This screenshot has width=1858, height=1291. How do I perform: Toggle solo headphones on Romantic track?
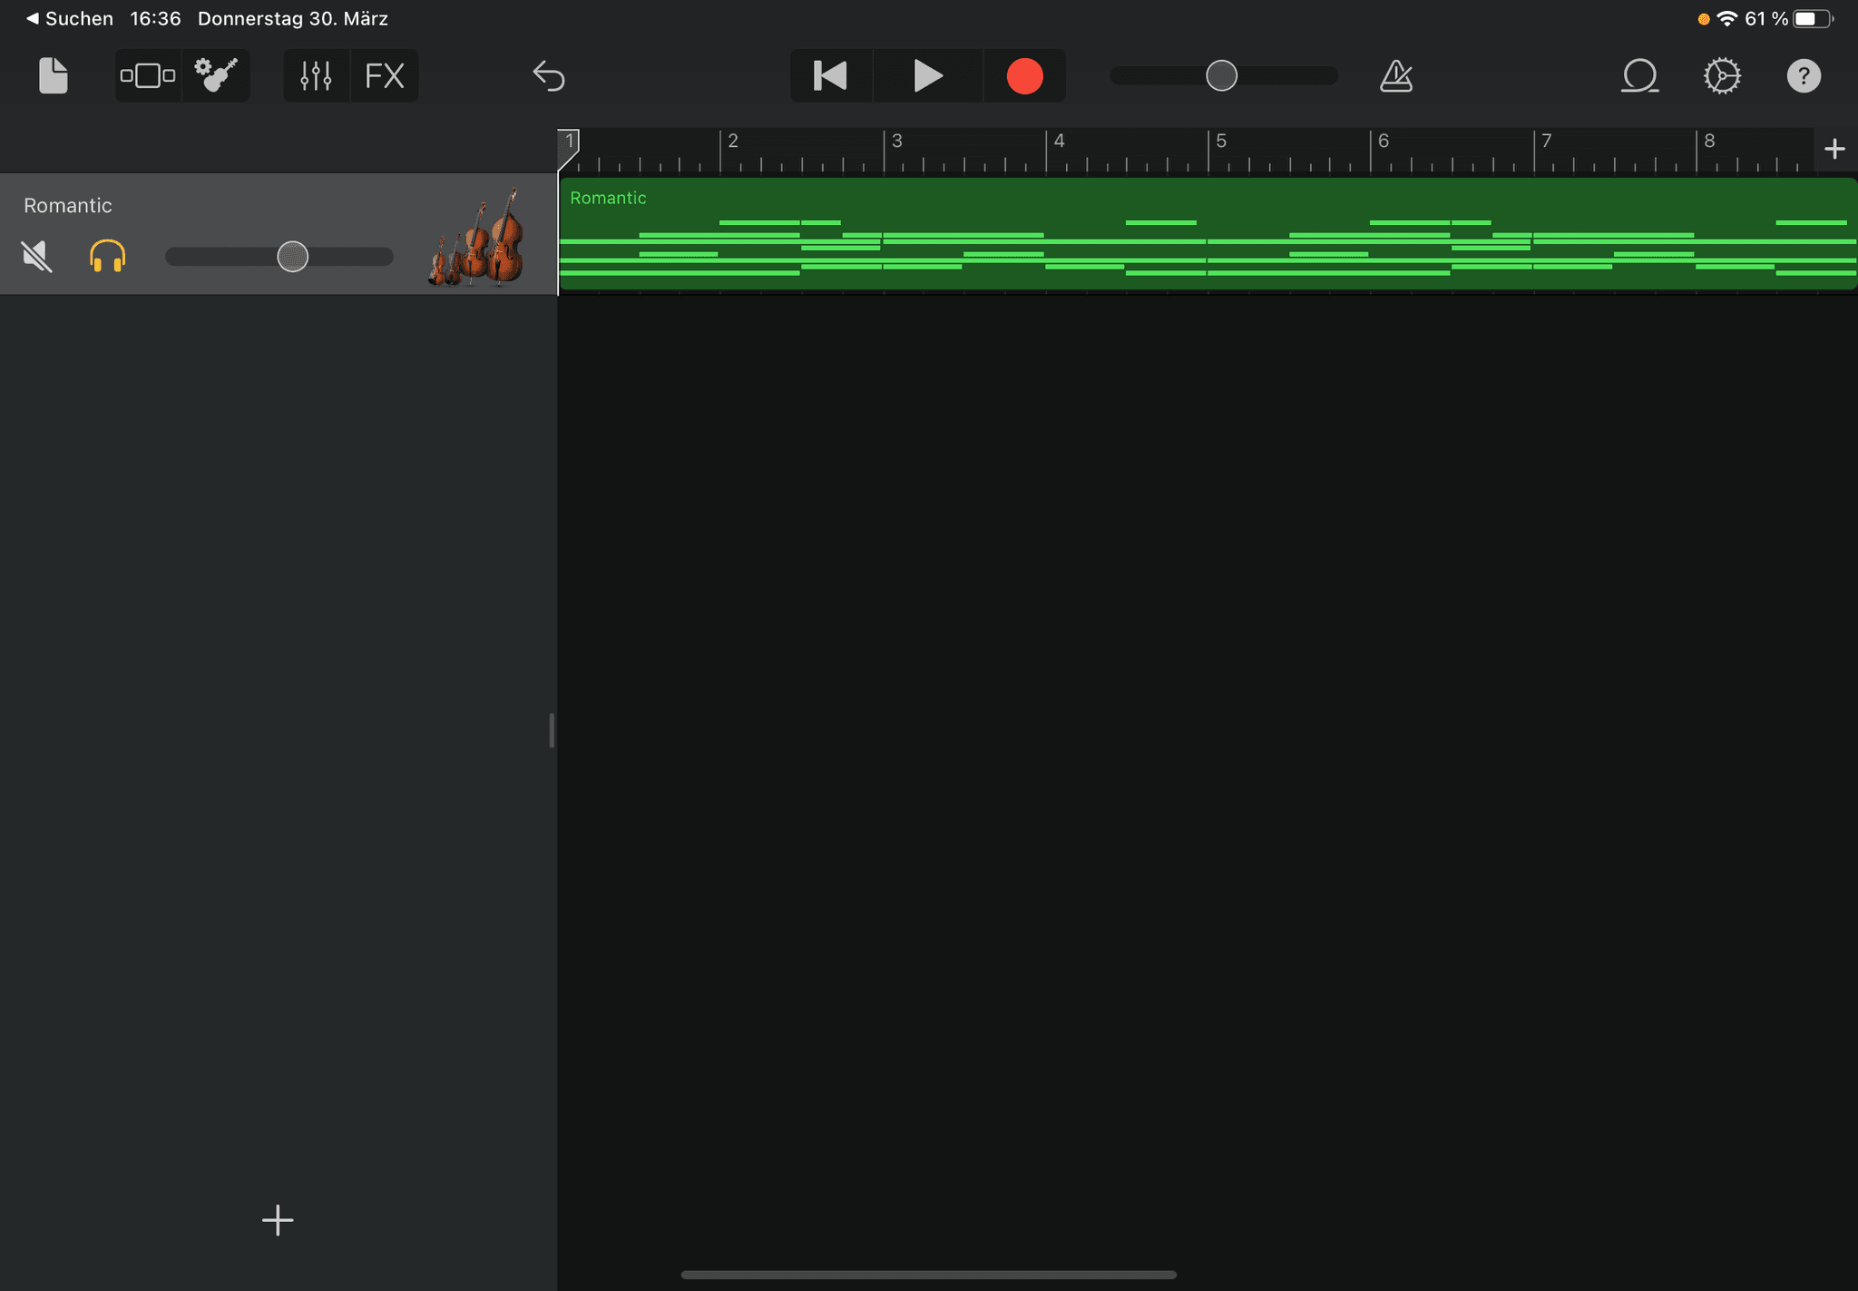coord(107,257)
